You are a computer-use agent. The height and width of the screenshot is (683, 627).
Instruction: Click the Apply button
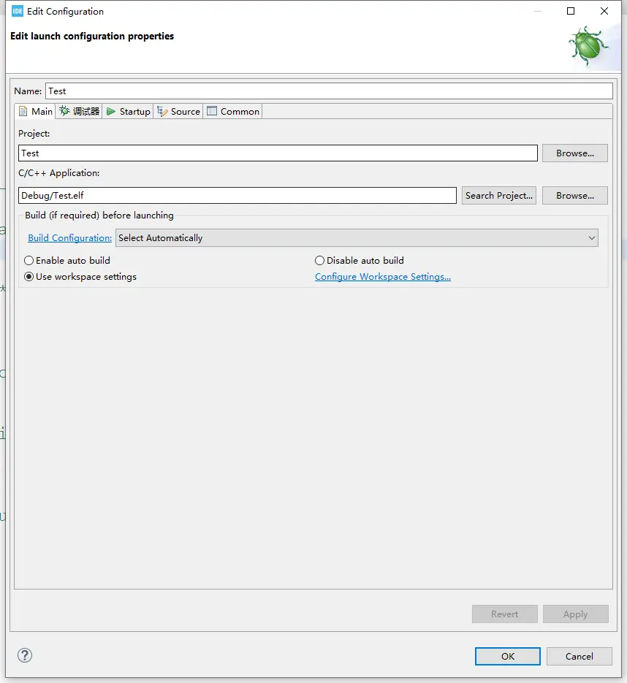(575, 614)
